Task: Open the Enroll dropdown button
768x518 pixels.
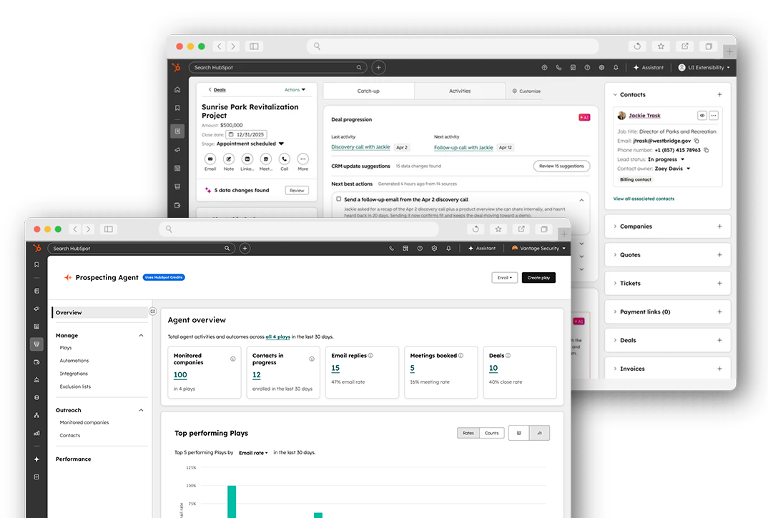Action: click(x=504, y=278)
